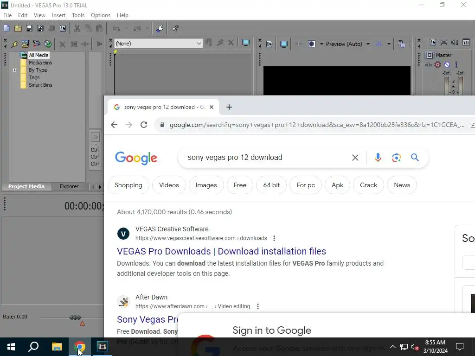Open project Properties from the main toolbar
The width and height of the screenshot is (475, 356).
coord(63,28)
